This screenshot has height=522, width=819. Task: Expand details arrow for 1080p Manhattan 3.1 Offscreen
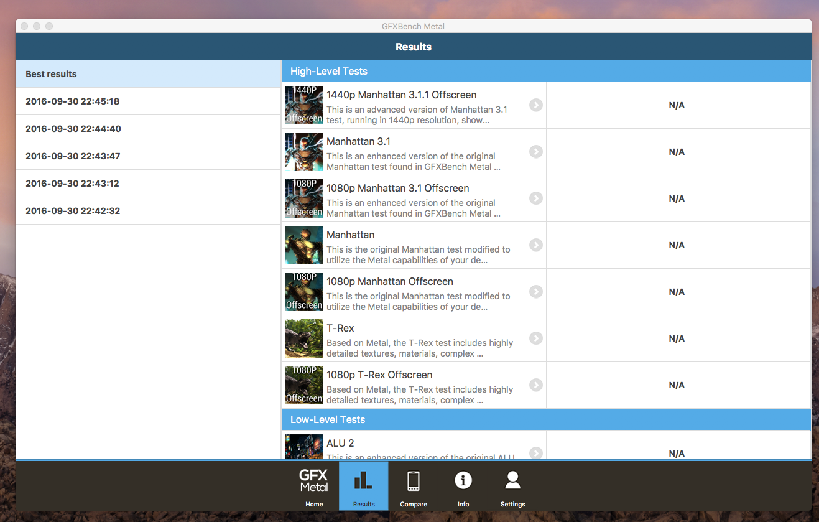(x=536, y=198)
